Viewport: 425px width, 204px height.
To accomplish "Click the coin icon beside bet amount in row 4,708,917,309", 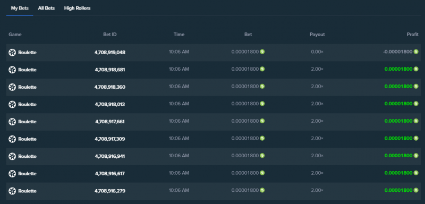I will [x=262, y=138].
